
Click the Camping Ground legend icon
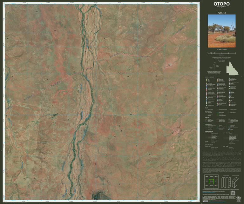coord(207,105)
